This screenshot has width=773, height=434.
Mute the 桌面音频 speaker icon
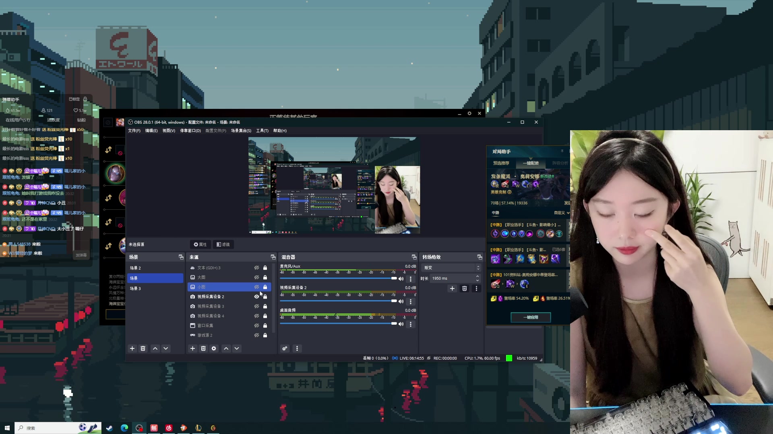(401, 324)
